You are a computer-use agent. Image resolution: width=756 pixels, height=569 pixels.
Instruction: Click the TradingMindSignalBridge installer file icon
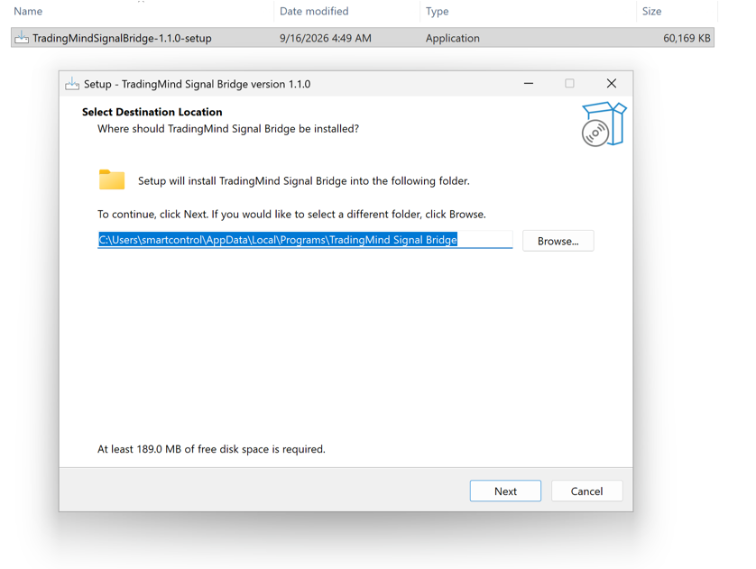(22, 38)
